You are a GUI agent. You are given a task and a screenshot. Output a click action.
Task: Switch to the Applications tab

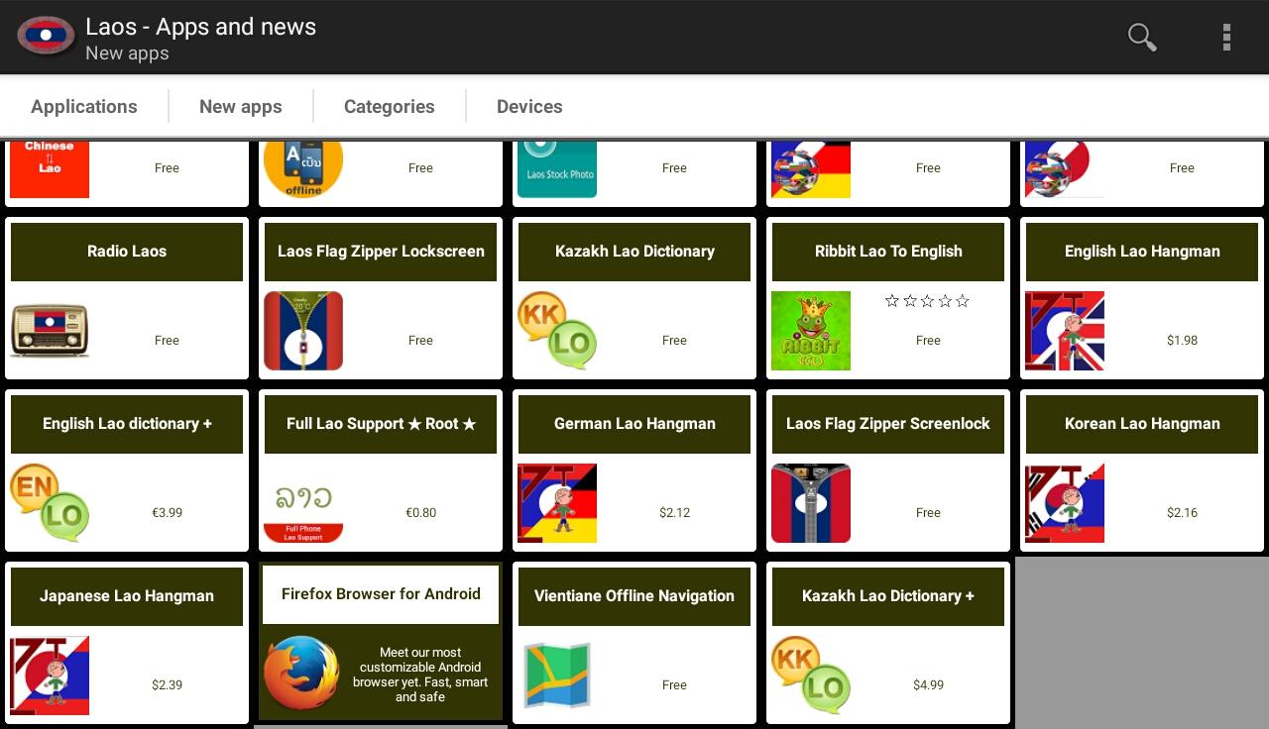84,106
